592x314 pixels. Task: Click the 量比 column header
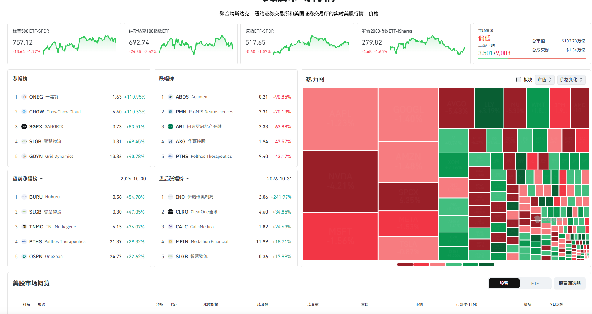point(365,304)
